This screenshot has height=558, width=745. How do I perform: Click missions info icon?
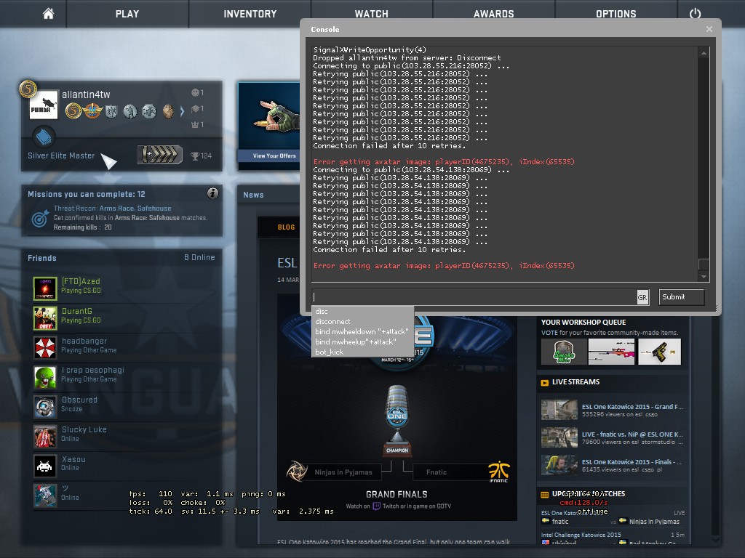[x=213, y=193]
